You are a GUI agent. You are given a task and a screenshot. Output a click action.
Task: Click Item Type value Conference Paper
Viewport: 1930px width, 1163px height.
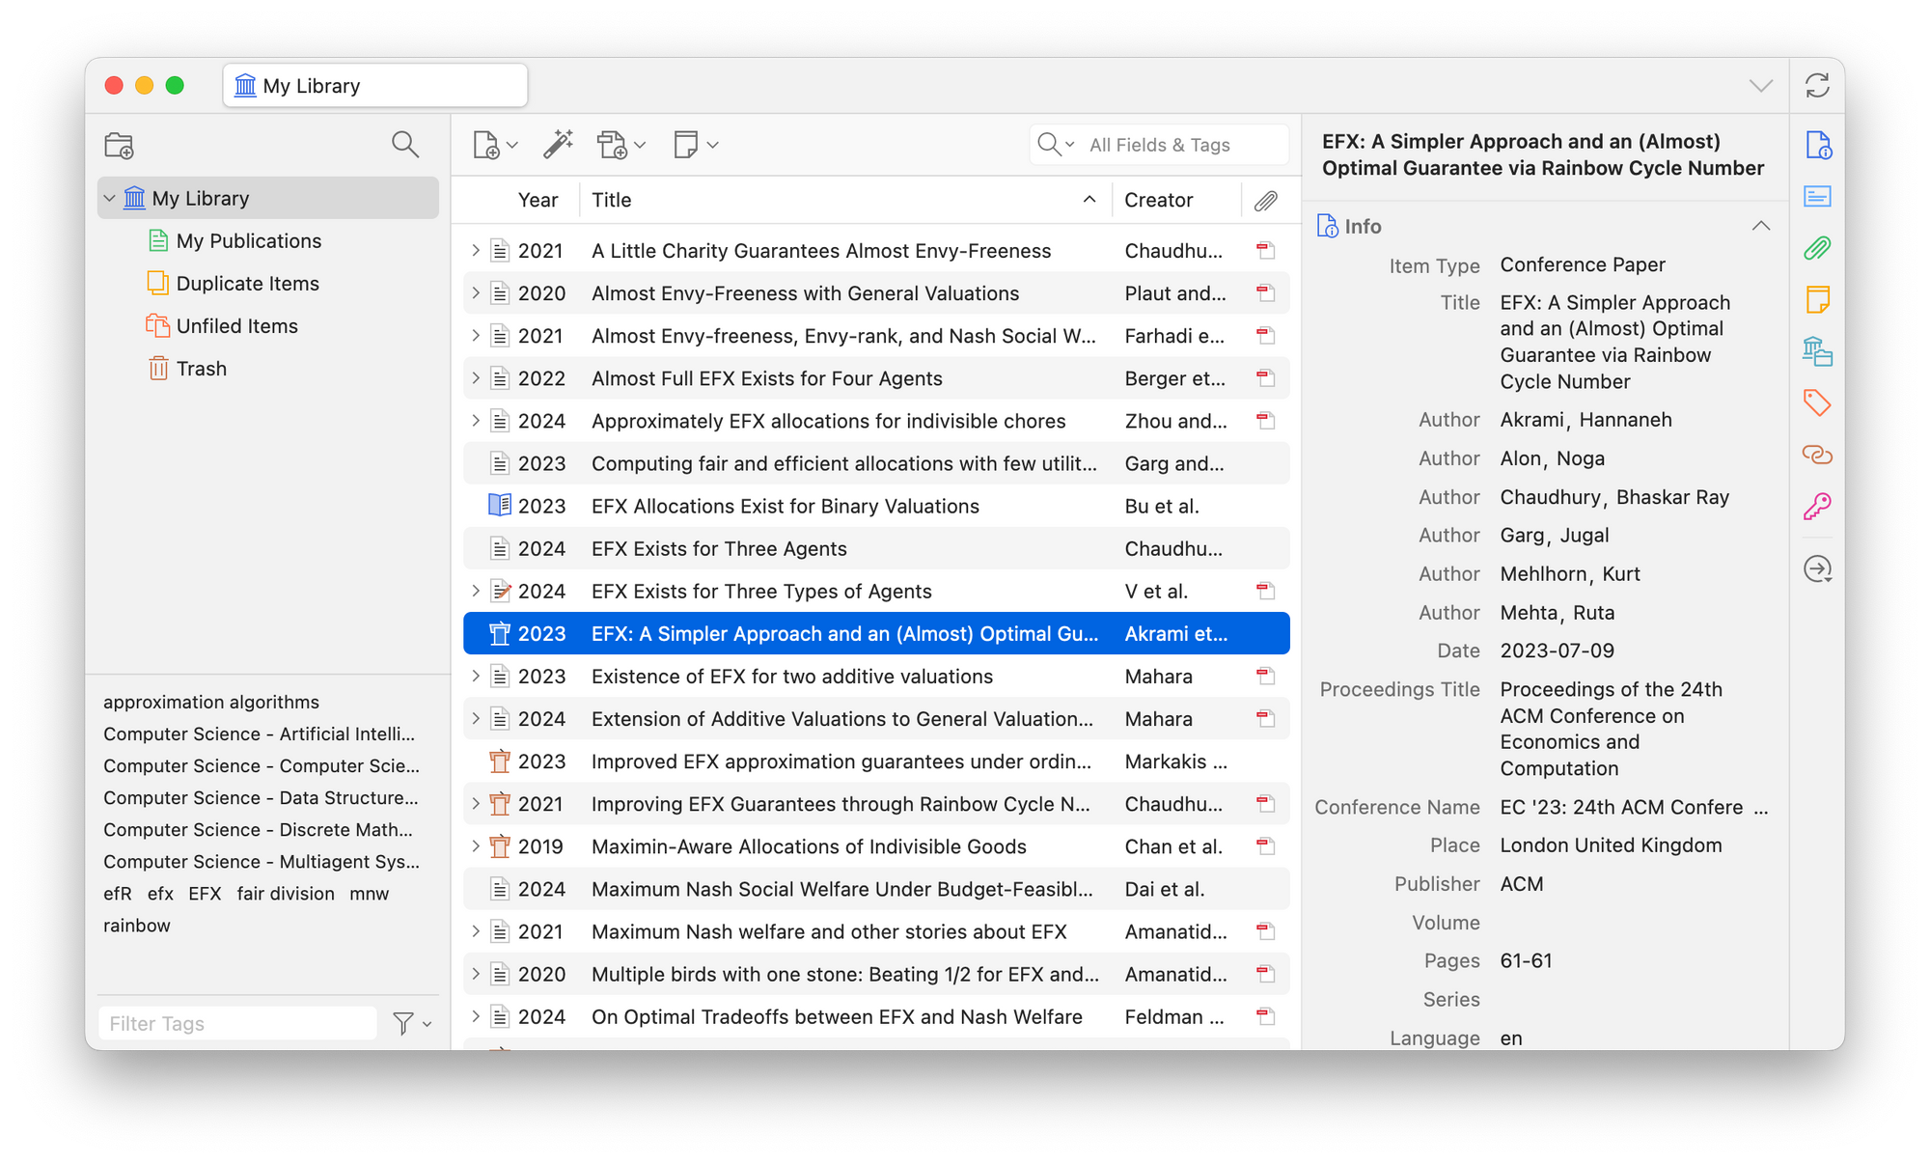(x=1583, y=264)
